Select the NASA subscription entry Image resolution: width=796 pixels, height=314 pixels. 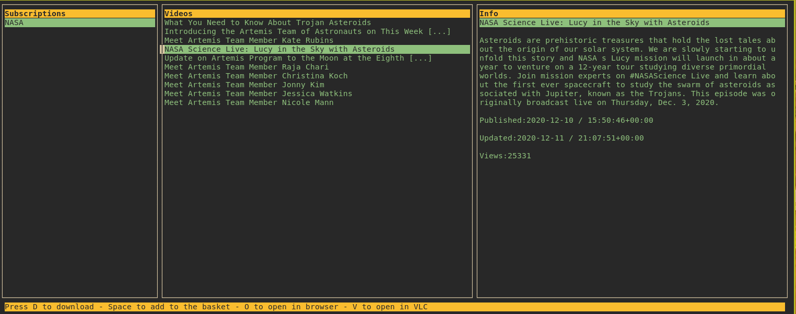(80, 23)
